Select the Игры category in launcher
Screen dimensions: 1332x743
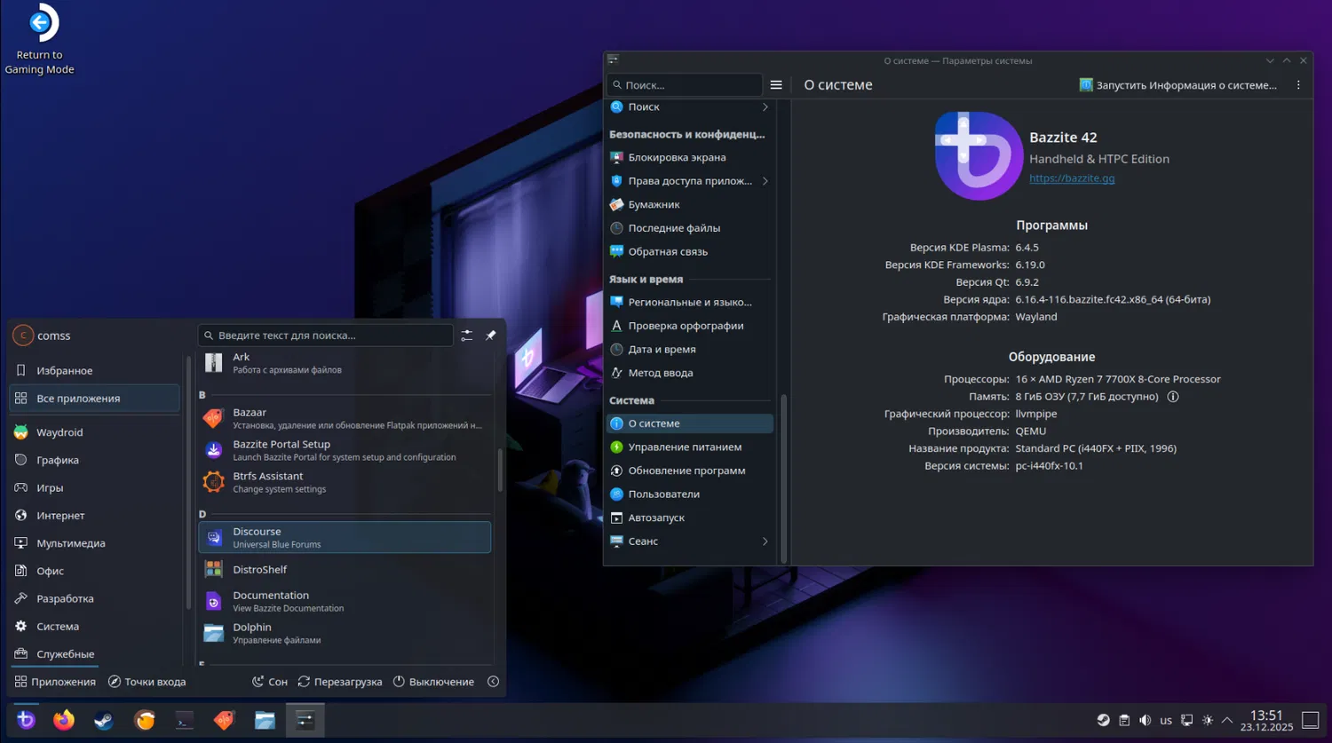point(50,487)
